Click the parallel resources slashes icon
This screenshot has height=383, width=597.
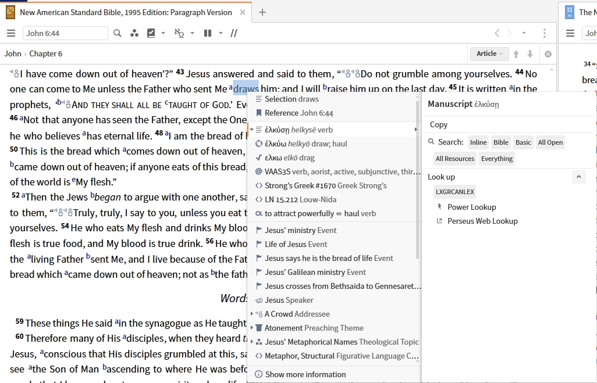pyautogui.click(x=234, y=34)
